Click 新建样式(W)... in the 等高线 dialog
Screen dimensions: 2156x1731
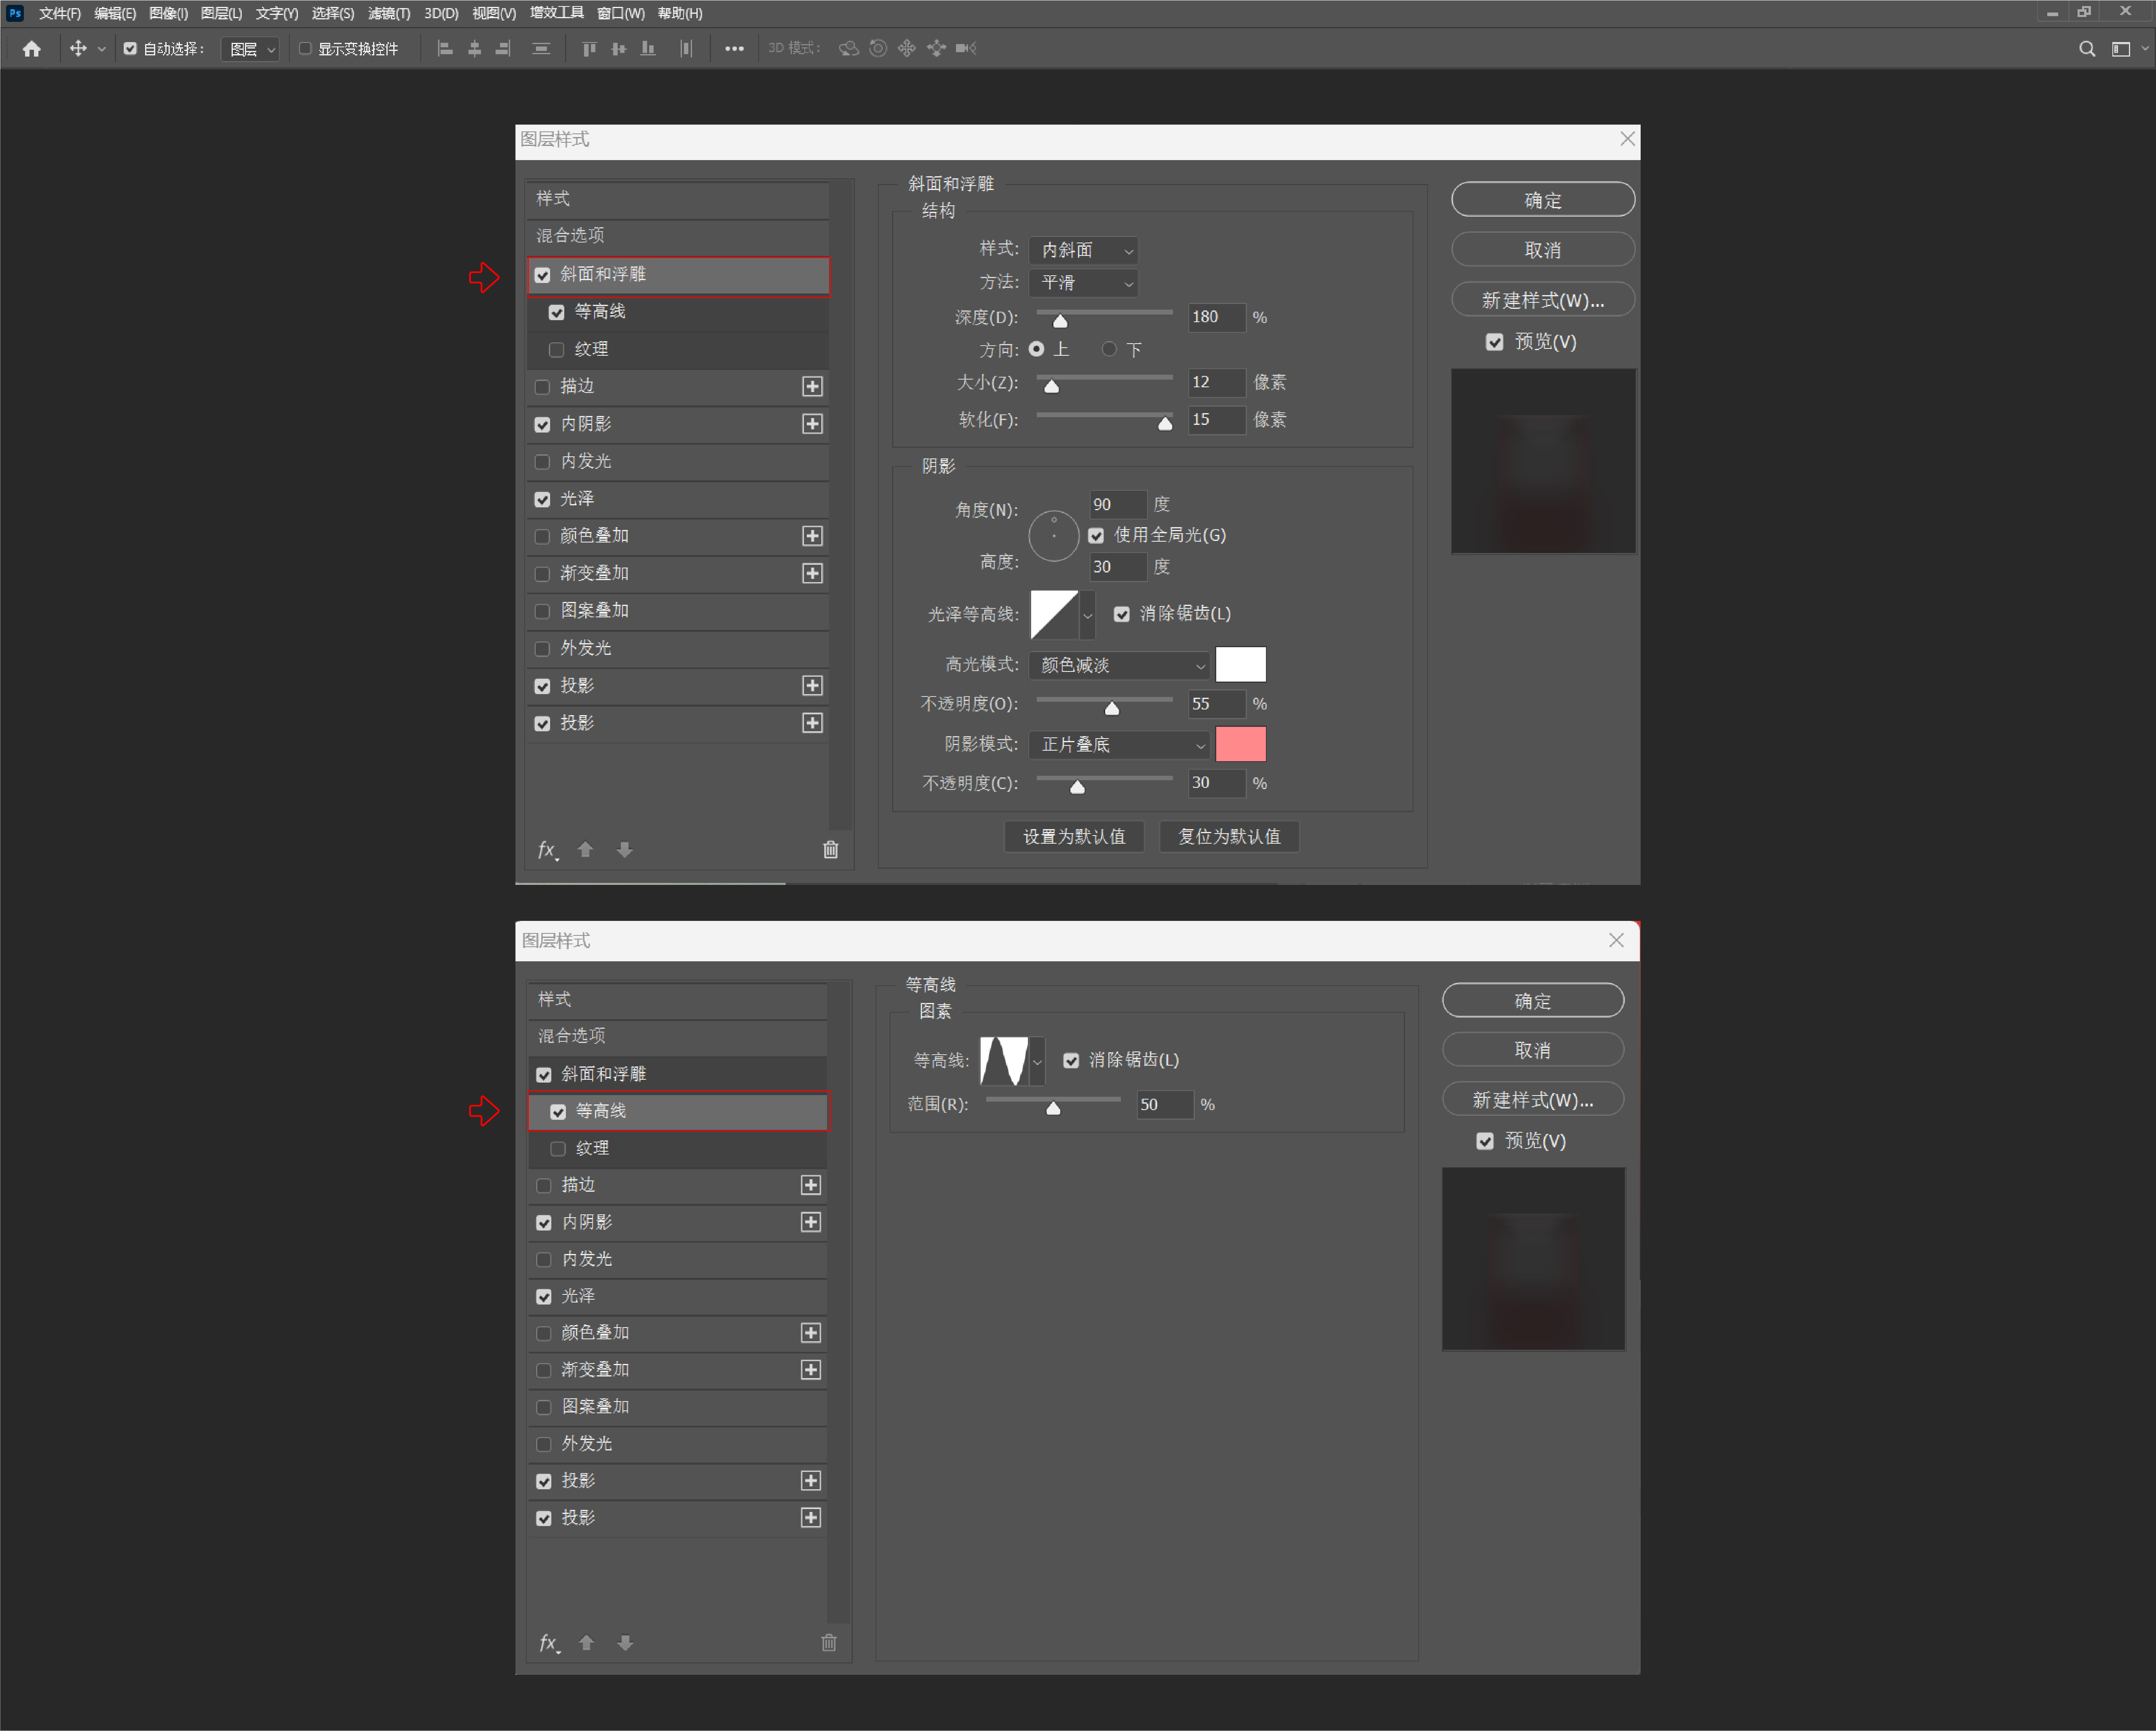coord(1533,1100)
